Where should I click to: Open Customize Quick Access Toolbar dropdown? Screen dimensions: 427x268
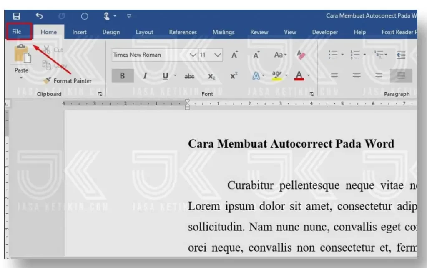click(x=129, y=16)
